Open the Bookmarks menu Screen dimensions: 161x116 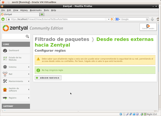pyautogui.click(x=36, y=10)
